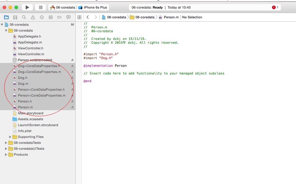Expand the Supporting Files group
Viewport: 296px width, 184px height.
(10, 137)
